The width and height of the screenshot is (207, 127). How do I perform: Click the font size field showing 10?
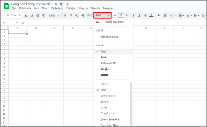121,15
